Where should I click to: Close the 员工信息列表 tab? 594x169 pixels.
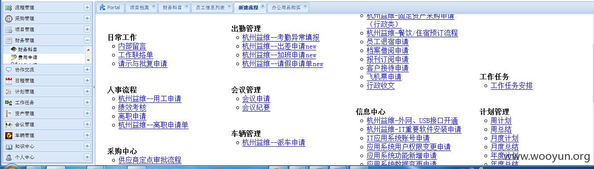229,6
